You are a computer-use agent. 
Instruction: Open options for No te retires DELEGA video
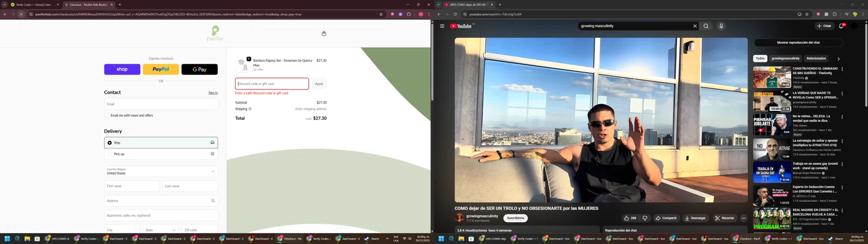point(842,117)
